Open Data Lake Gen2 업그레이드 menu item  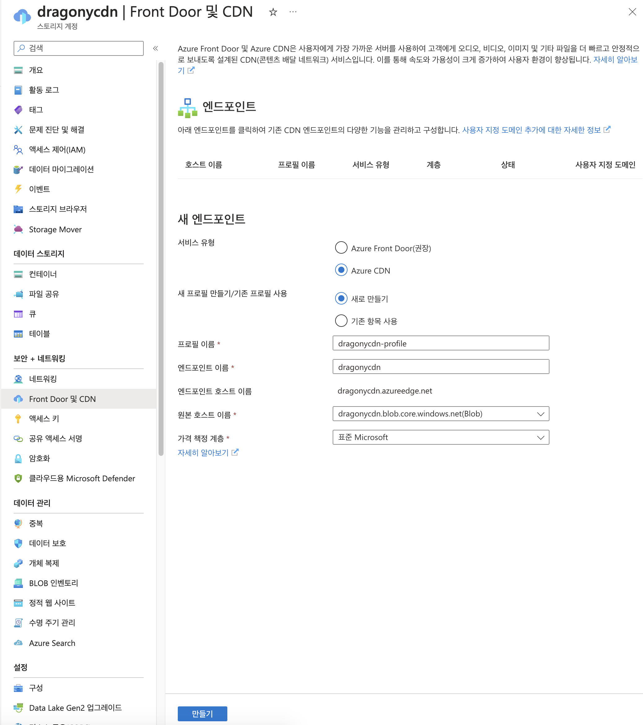79,708
